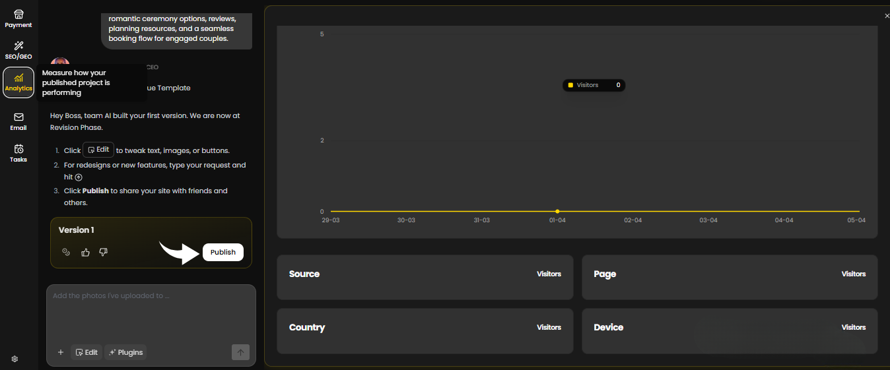The height and width of the screenshot is (370, 890).
Task: Open Plugins from the chat input bar
Action: [125, 352]
